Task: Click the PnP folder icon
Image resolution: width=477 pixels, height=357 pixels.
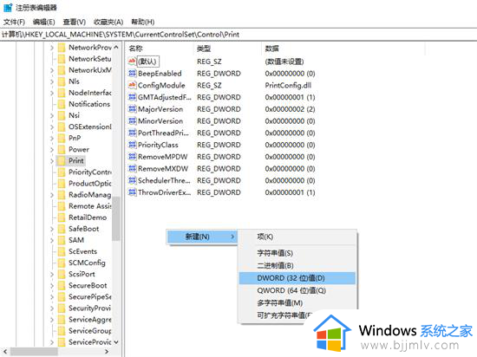Action: coord(62,138)
